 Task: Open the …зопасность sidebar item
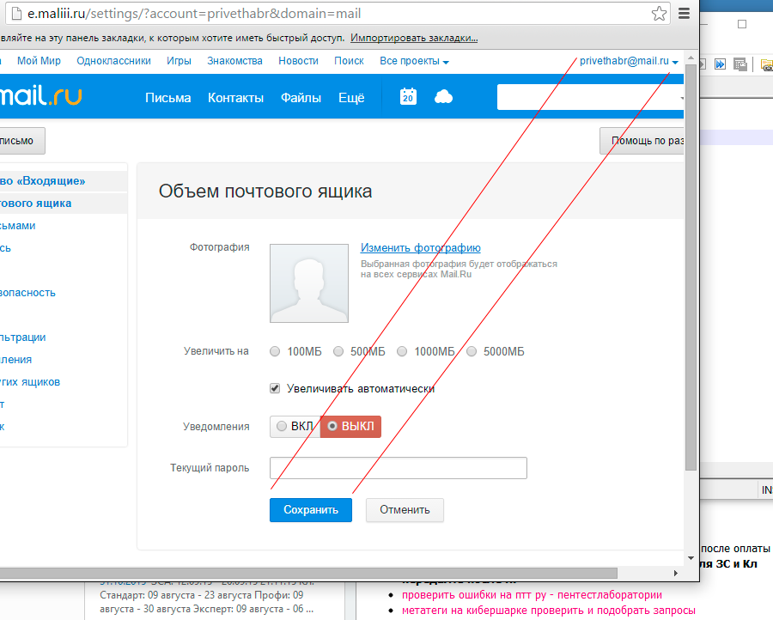click(27, 293)
